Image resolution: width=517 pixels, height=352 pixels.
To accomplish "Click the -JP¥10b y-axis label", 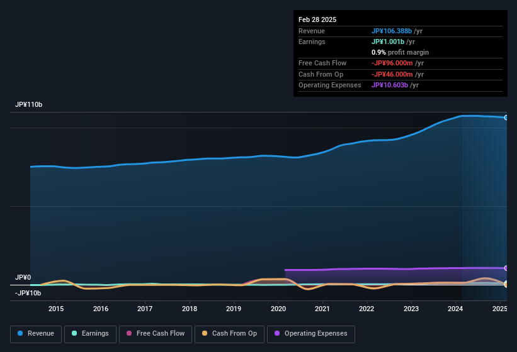I will (x=28, y=293).
